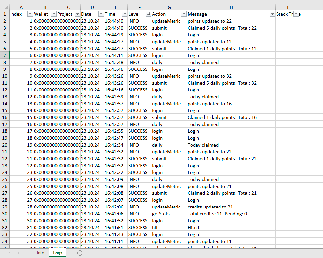This screenshot has width=323, height=258.
Task: Click time cell 16:43:16
Action: coord(116,90)
